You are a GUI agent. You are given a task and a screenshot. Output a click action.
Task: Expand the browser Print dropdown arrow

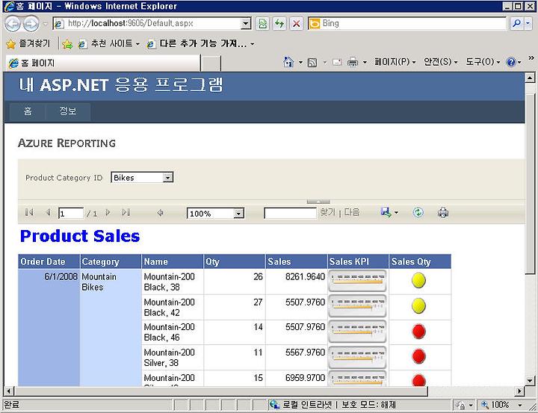pos(365,63)
